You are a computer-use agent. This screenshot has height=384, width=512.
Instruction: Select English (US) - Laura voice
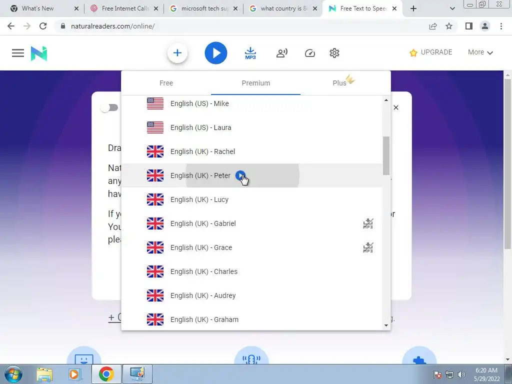251,127
